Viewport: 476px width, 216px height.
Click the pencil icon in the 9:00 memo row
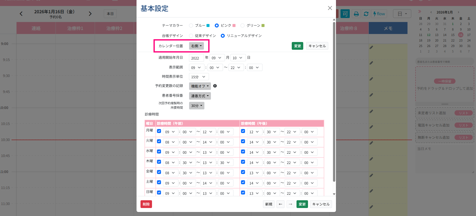coord(371,47)
